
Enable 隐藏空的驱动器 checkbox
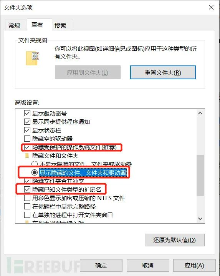[27, 139]
